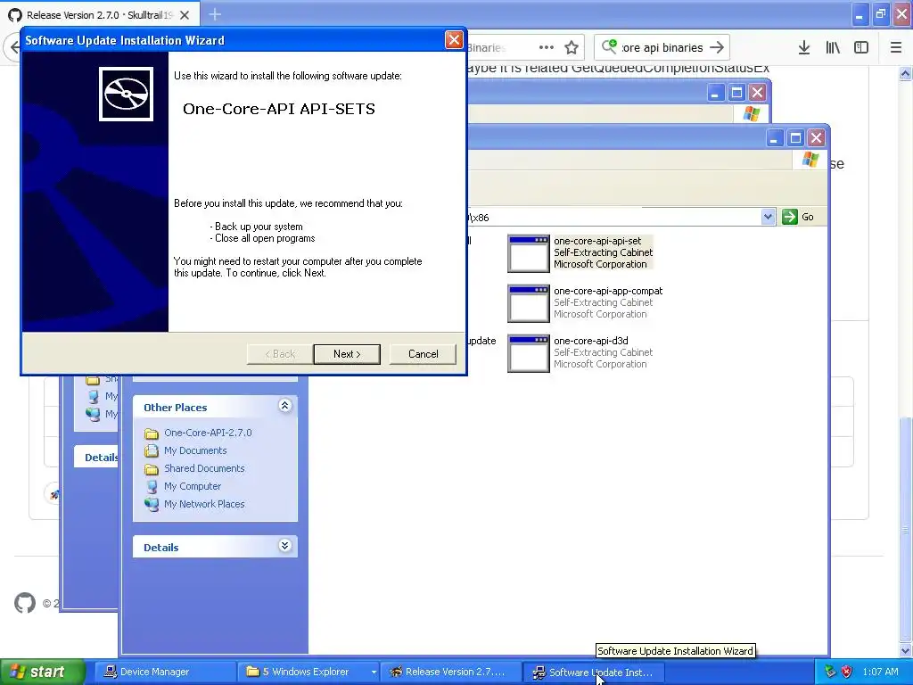Switch to Release Version 2.7 browser taskbar button

[x=450, y=672]
